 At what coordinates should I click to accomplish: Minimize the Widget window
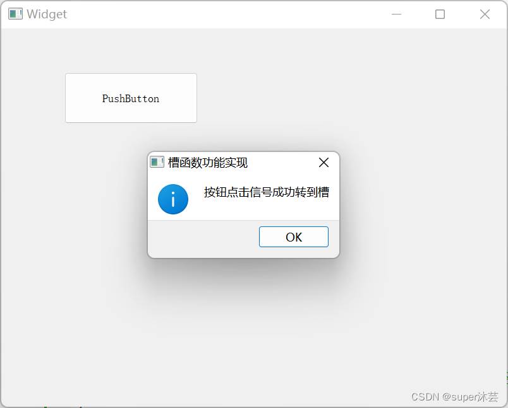point(396,15)
